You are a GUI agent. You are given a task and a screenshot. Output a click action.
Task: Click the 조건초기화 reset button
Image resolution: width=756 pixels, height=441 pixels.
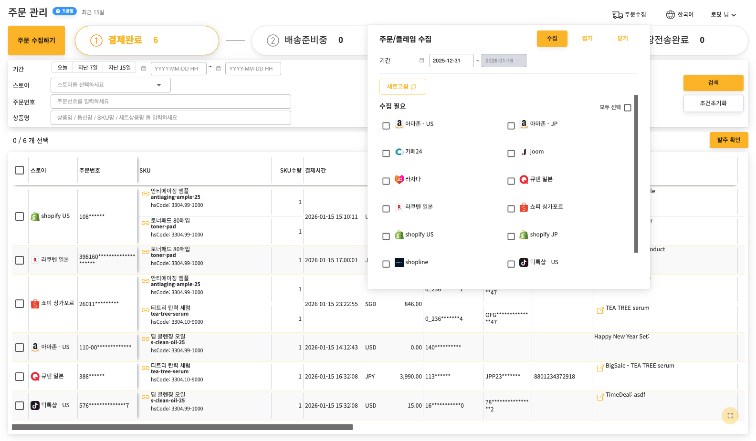[x=714, y=103]
